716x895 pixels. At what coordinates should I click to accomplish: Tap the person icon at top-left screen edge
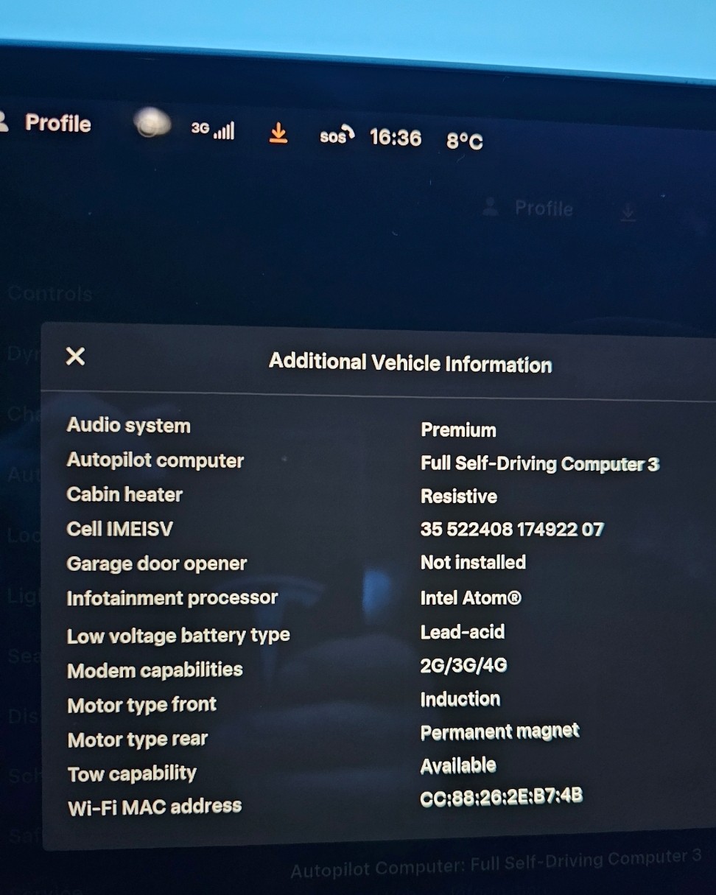[x=4, y=122]
